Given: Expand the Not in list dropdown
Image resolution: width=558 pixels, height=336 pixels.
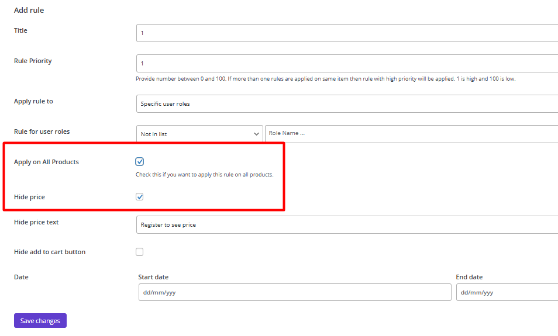Looking at the screenshot, I should (199, 134).
